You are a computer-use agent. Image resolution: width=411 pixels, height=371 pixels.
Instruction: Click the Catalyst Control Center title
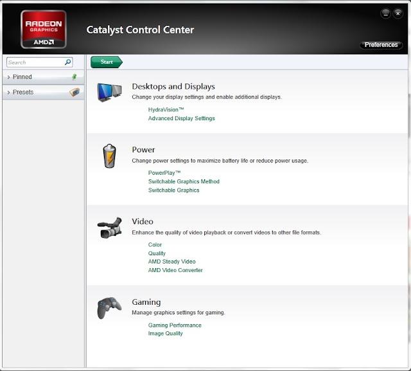pyautogui.click(x=140, y=30)
